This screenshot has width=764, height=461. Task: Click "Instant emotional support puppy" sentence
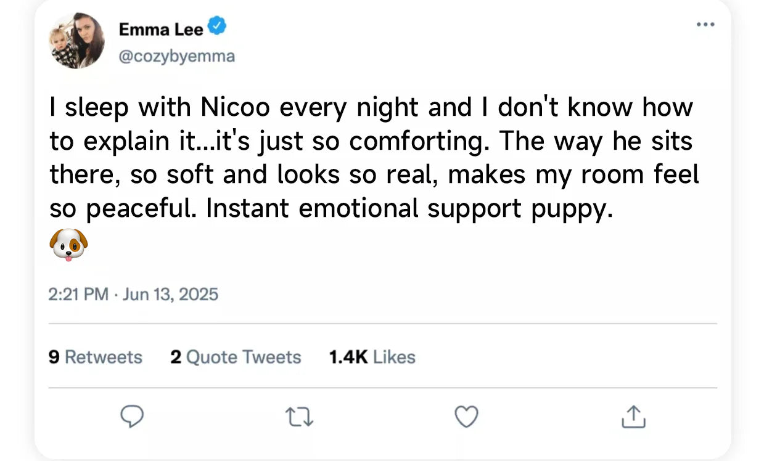pos(410,208)
